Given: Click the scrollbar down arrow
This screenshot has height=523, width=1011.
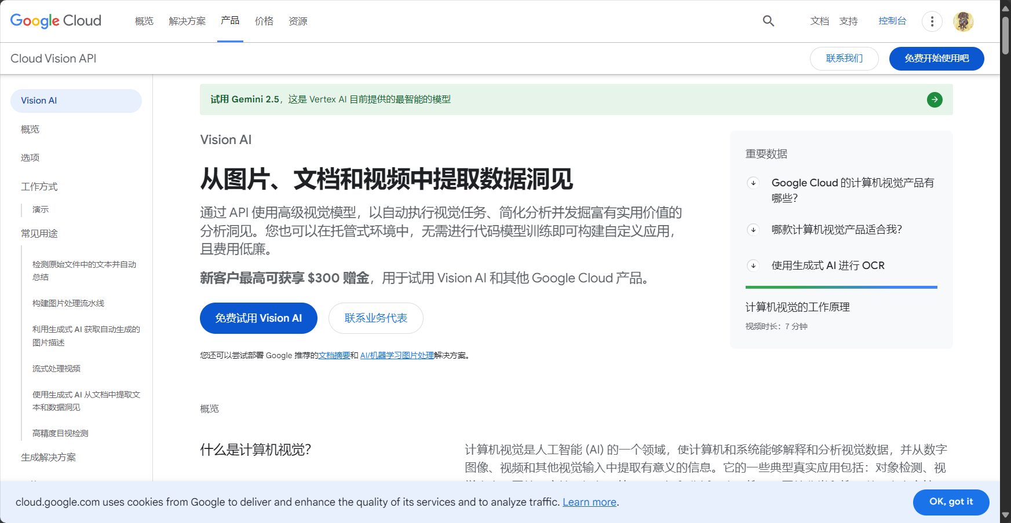Looking at the screenshot, I should 1006,515.
